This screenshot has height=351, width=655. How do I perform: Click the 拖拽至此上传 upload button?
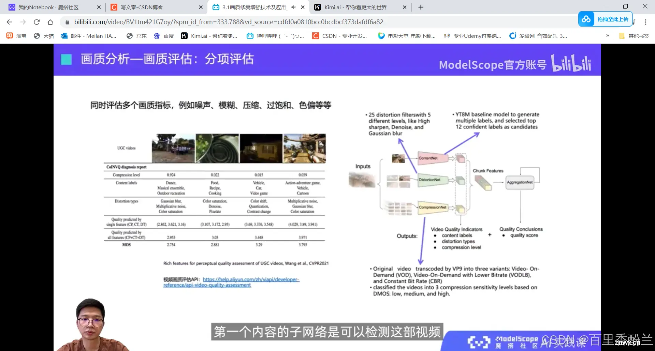click(613, 19)
